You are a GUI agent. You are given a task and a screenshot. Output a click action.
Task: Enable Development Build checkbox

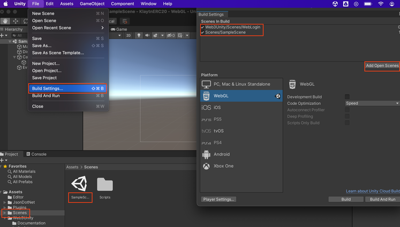(347, 97)
